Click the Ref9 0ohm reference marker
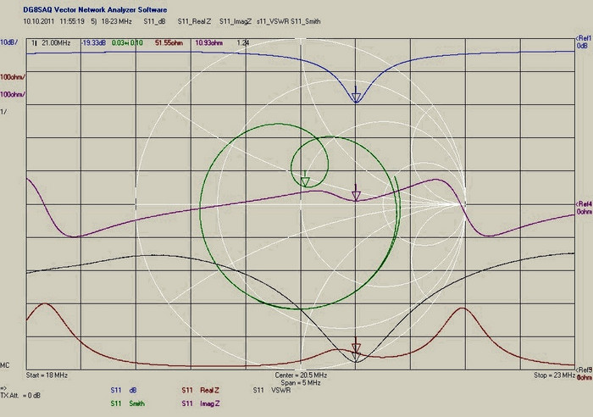Image resolution: width=593 pixels, height=417 pixels. pos(584,374)
